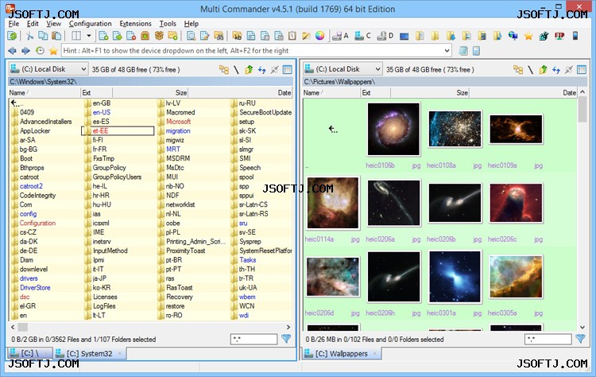Viewport: 596px width, 377px height.
Task: Go to root with left panel backslash
Action: pos(236,70)
